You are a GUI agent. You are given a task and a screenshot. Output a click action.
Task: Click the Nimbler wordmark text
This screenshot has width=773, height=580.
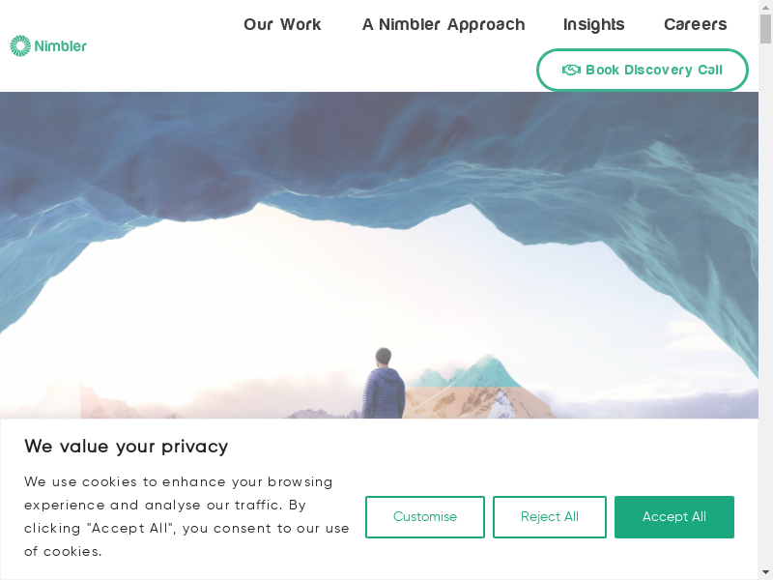[x=61, y=46]
